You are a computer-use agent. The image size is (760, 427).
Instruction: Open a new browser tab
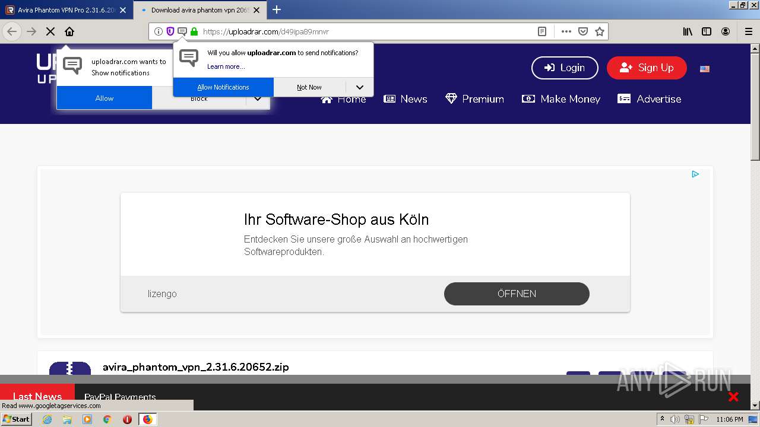click(x=277, y=9)
